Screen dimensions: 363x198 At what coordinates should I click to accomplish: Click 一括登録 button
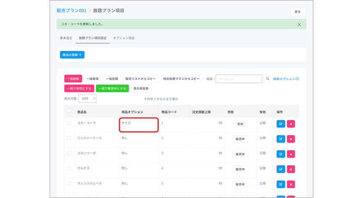pyautogui.click(x=112, y=79)
